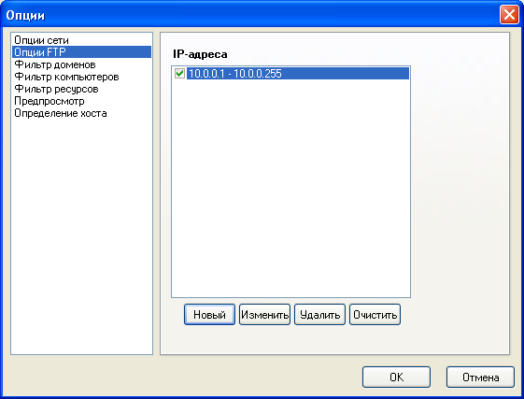This screenshot has width=524, height=399.
Task: Click blank space below sidebar categories
Action: [81, 235]
